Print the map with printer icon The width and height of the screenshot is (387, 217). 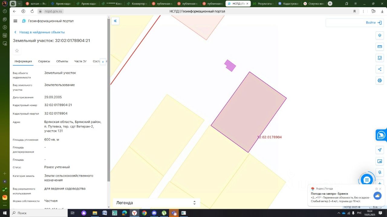(x=380, y=80)
